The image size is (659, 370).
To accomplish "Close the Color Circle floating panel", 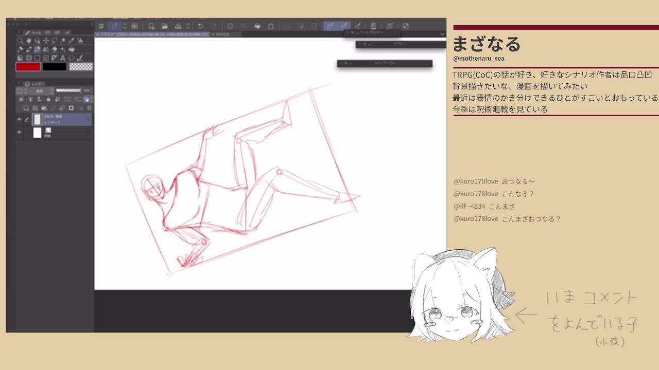I will tap(346, 63).
